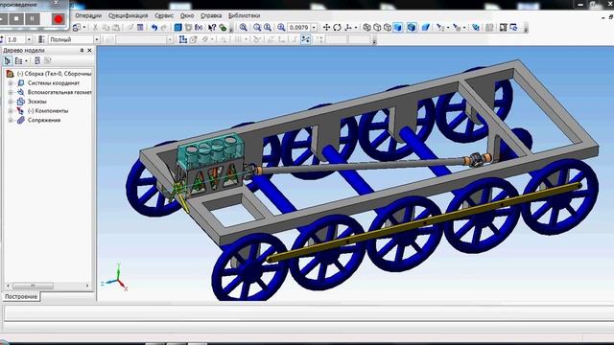Click the Zoom in magnifier icon
The height and width of the screenshot is (345, 614).
pos(257,28)
